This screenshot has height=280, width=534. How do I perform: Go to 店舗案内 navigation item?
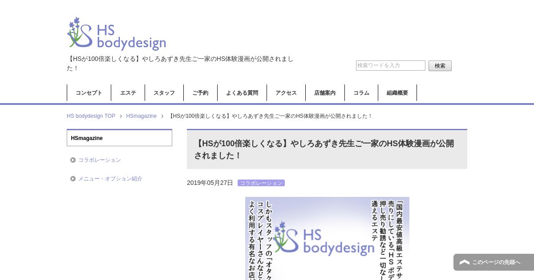325,93
